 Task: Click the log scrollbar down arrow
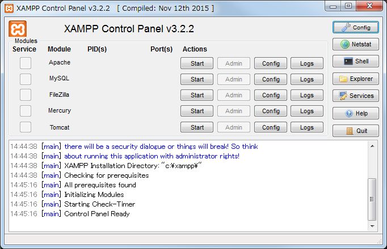click(372, 226)
